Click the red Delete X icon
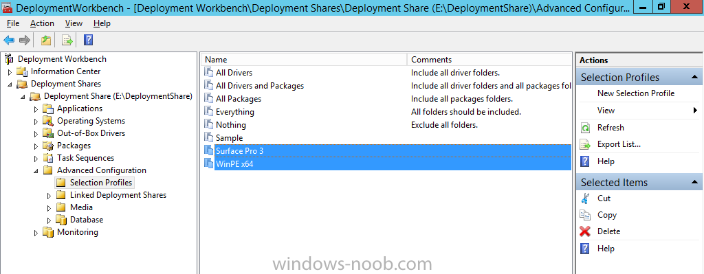Screen dimensions: 704x274 [585, 231]
